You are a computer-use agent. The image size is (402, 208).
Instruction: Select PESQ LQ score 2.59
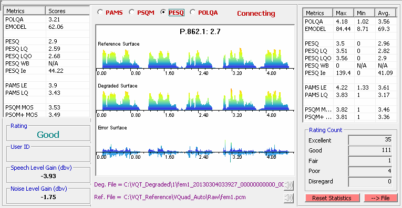tap(54, 49)
